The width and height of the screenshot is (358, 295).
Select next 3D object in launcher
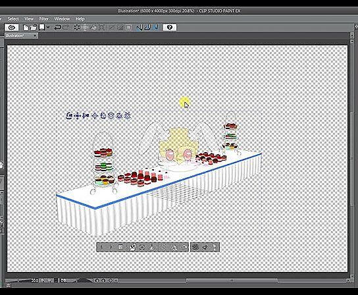(111, 247)
